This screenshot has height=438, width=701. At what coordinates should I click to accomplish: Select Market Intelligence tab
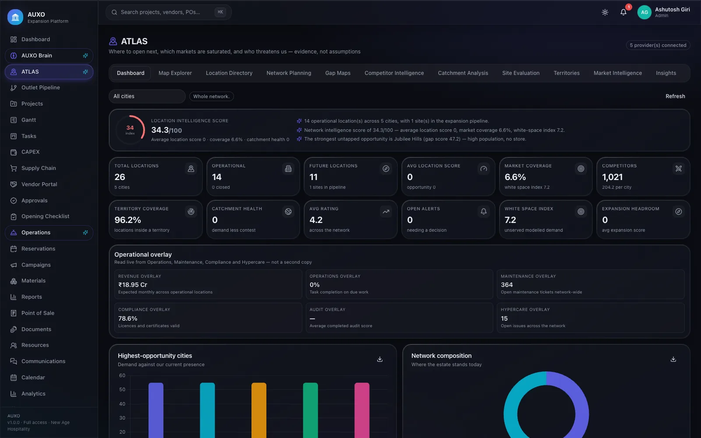[x=618, y=73]
